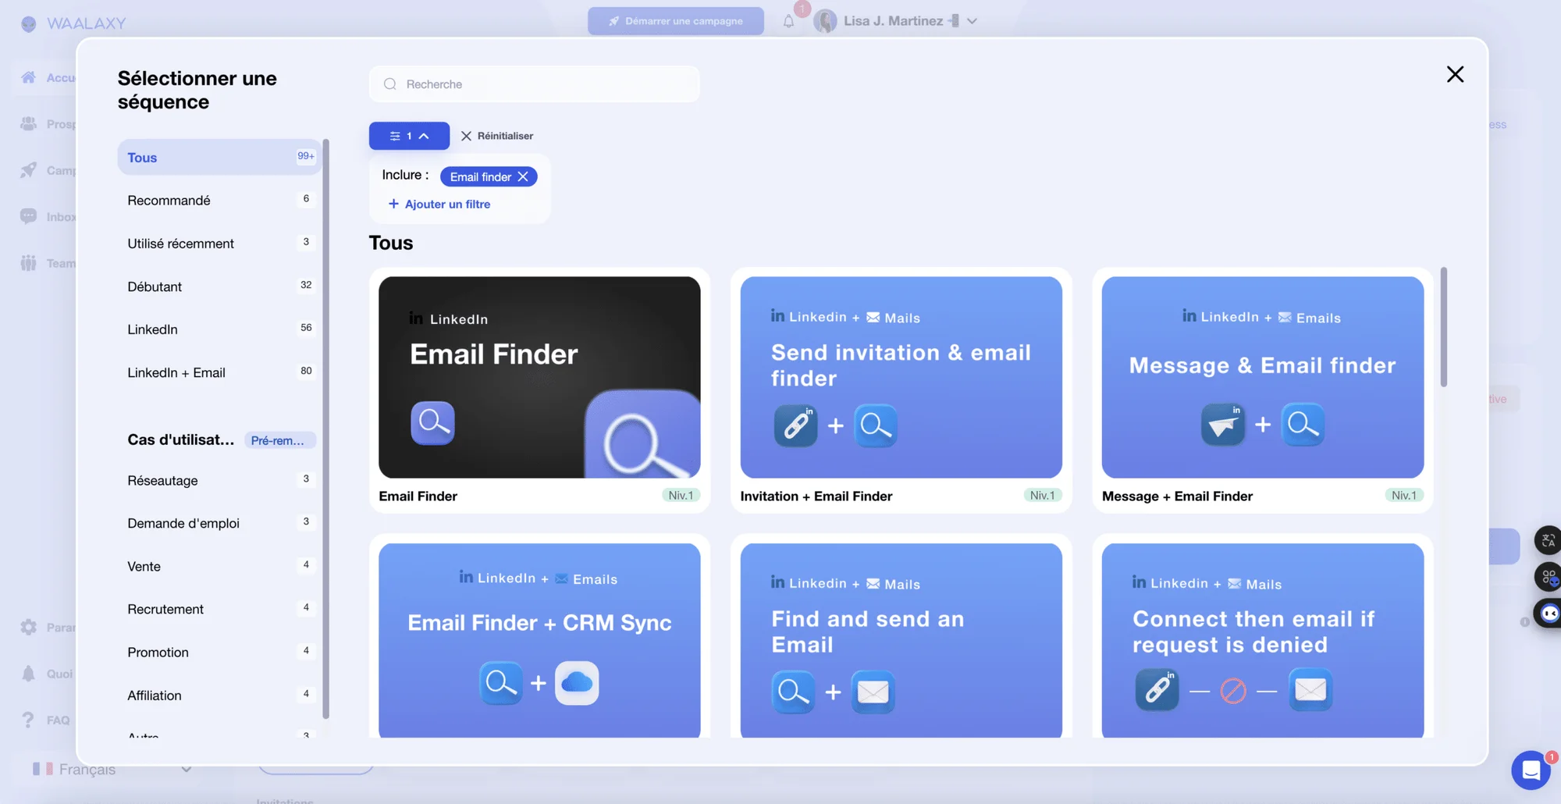
Task: Click link icon on Send invitation card
Action: pyautogui.click(x=795, y=425)
